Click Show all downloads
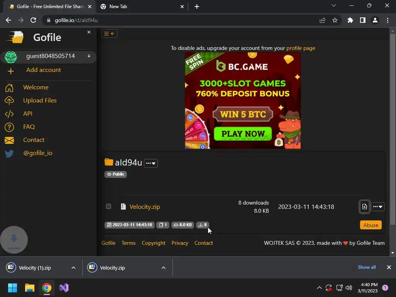Screen dimensions: 396x297 coord(367,267)
